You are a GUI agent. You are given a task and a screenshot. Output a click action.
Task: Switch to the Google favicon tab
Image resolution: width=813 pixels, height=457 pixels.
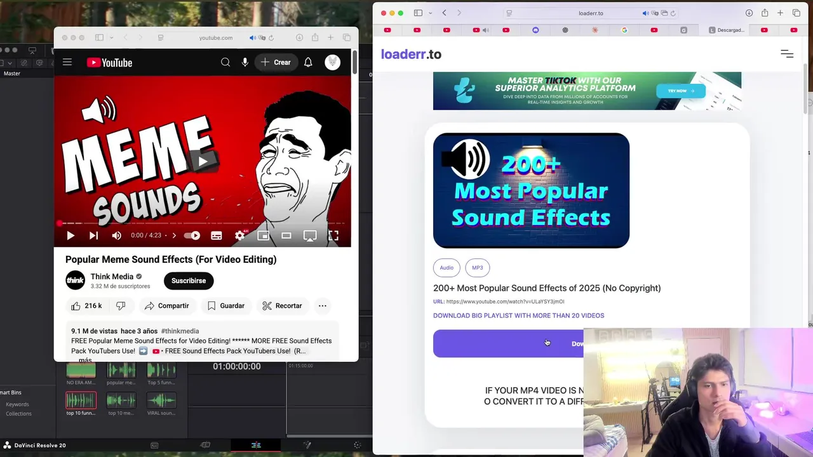tap(624, 30)
